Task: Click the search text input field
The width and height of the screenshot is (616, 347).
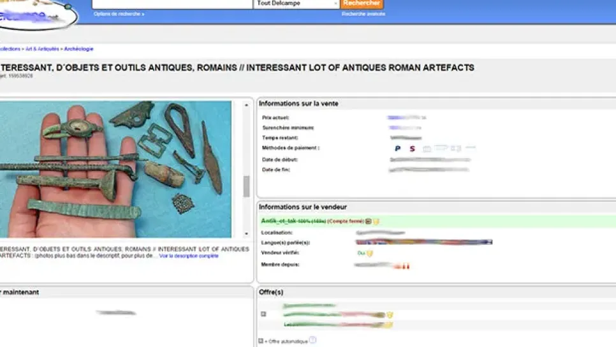Action: (x=172, y=4)
